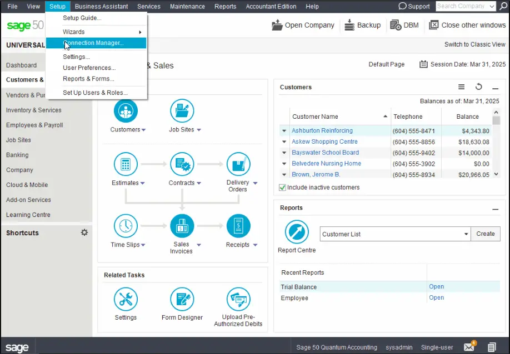Expand the Receipts dropdown arrow

pos(256,245)
